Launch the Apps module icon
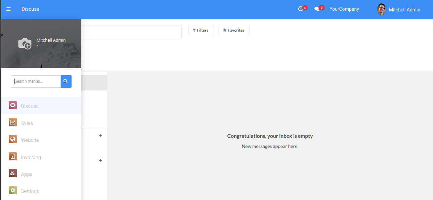The width and height of the screenshot is (433, 200). 13,174
